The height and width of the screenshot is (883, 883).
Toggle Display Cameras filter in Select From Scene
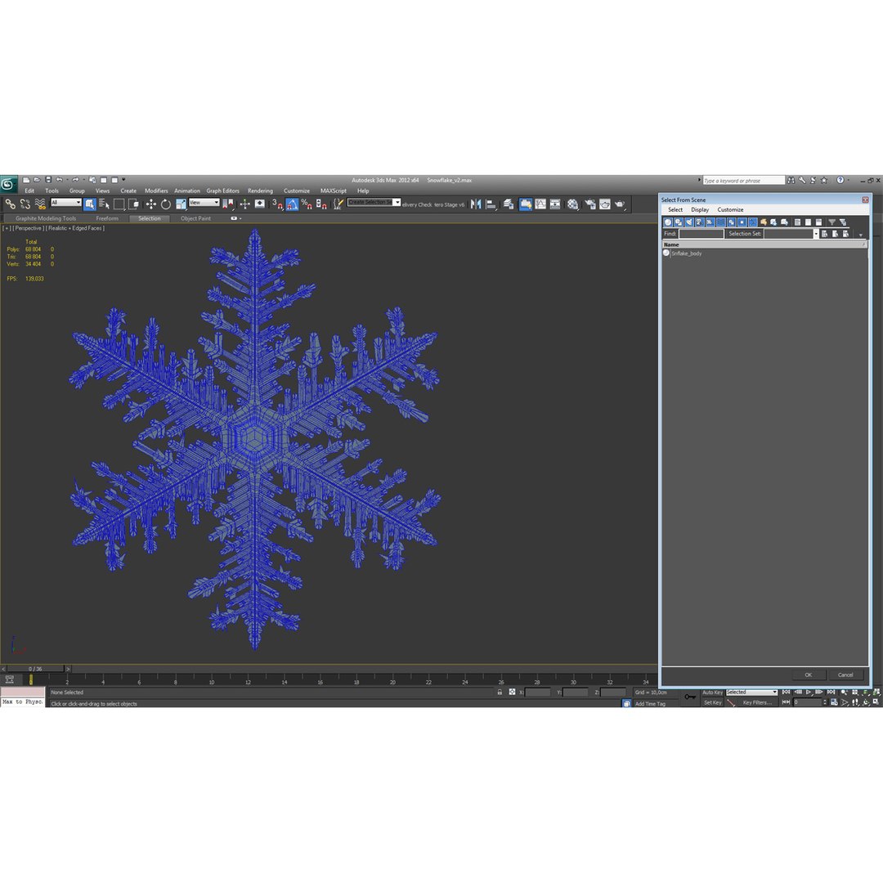tap(699, 222)
